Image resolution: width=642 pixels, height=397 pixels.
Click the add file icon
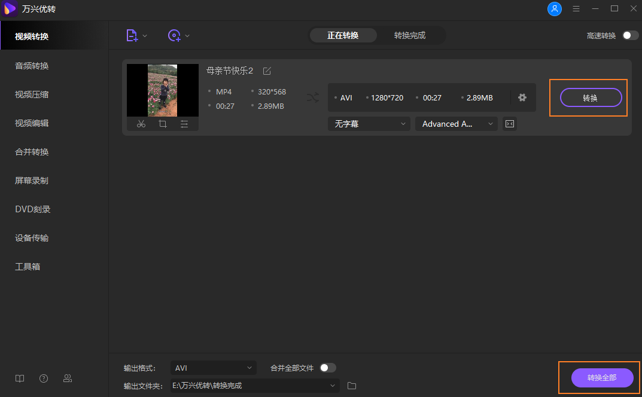tap(132, 36)
